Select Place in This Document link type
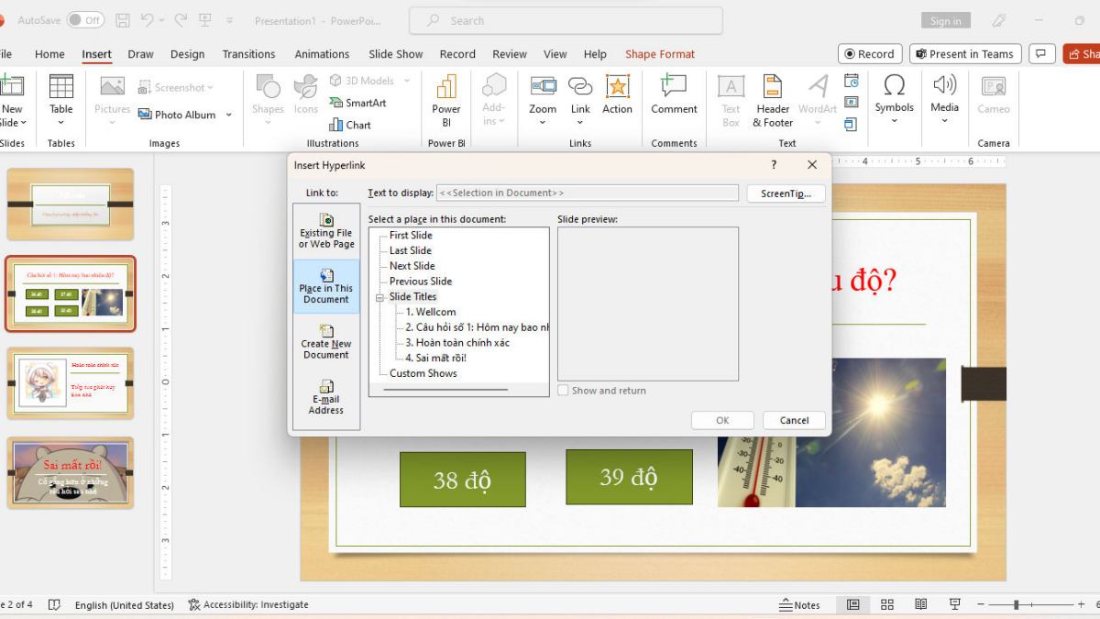 [325, 285]
